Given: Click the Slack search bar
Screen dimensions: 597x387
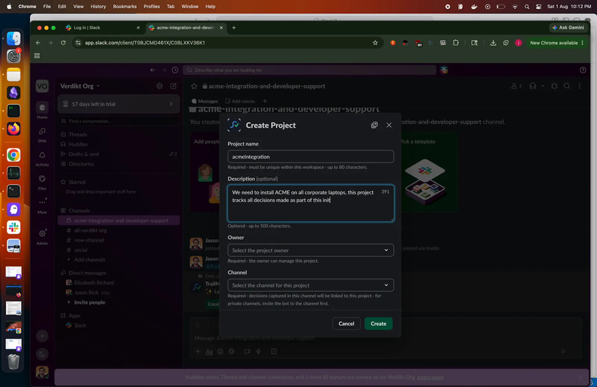Looking at the screenshot, I should point(310,70).
